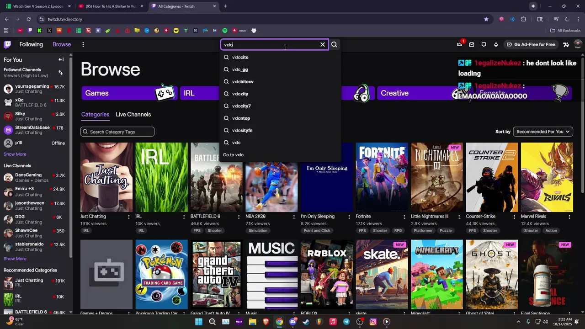Open xQc channel in sidebar

pyautogui.click(x=34, y=102)
